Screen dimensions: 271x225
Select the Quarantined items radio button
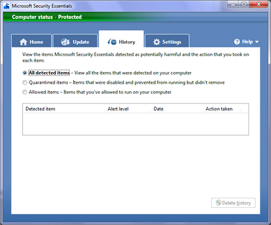coord(25,82)
